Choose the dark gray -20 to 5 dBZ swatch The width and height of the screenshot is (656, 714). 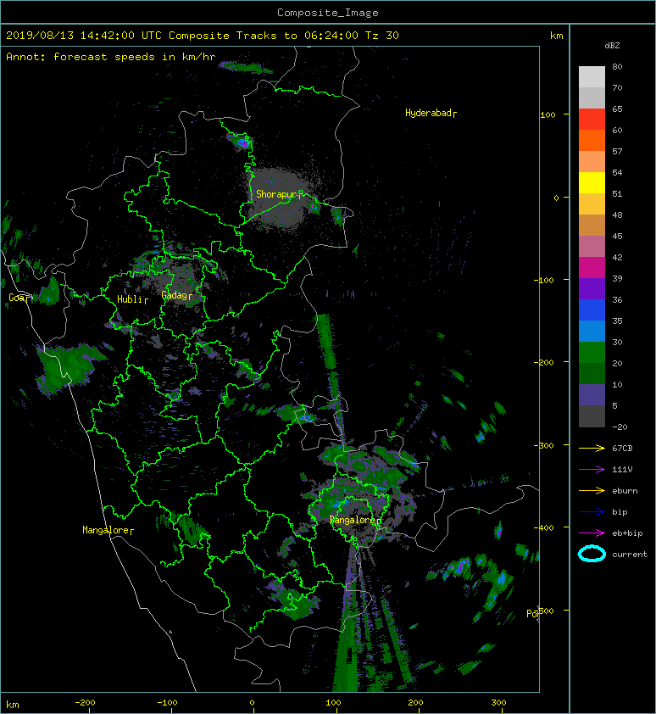(x=592, y=416)
